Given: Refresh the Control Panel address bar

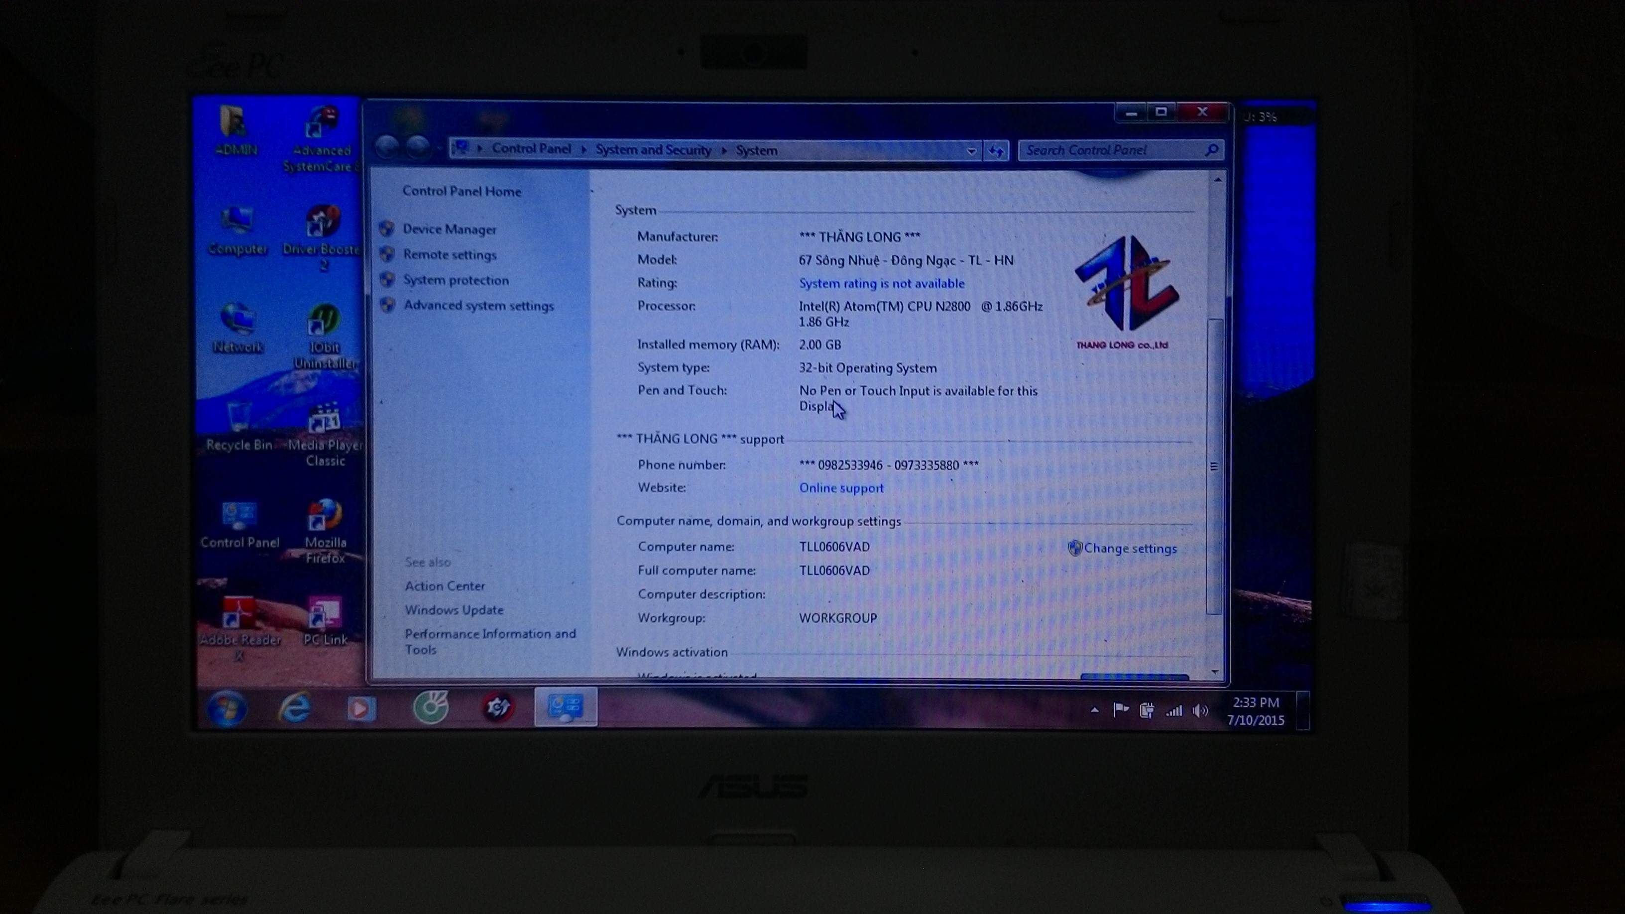Looking at the screenshot, I should pos(996,151).
